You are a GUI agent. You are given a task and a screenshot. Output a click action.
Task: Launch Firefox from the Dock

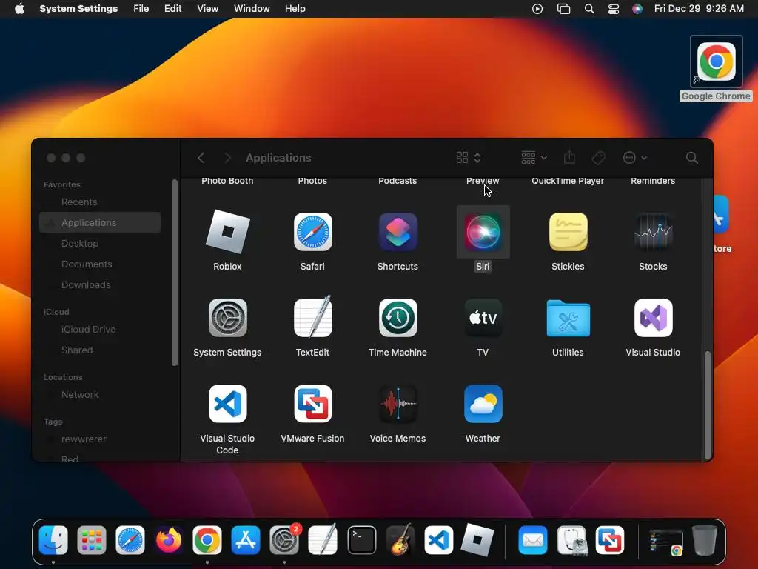(x=169, y=540)
